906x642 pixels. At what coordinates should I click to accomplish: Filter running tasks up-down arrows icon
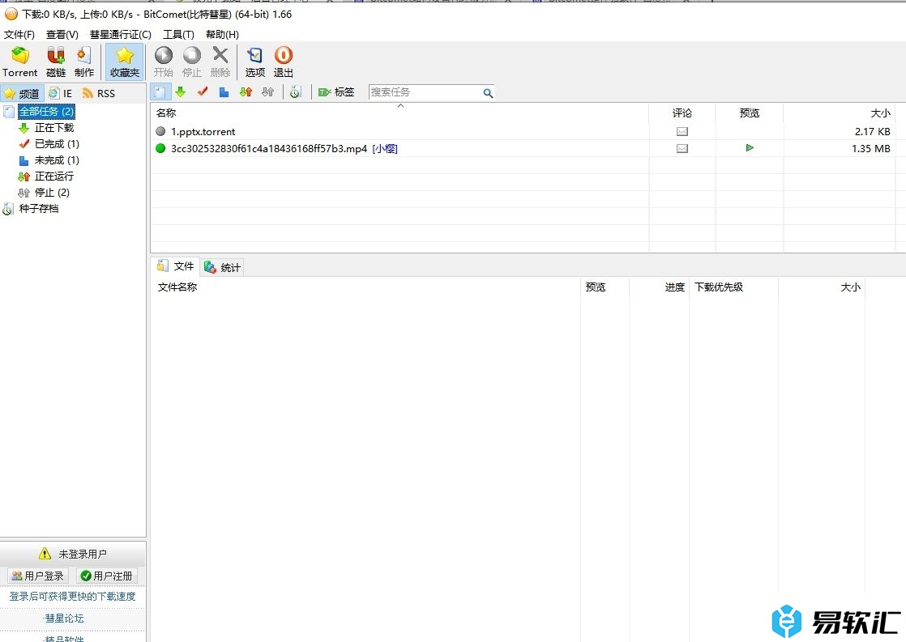pos(246,92)
